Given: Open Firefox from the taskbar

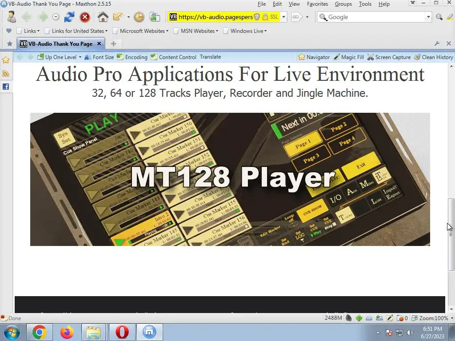Looking at the screenshot, I should tap(67, 332).
